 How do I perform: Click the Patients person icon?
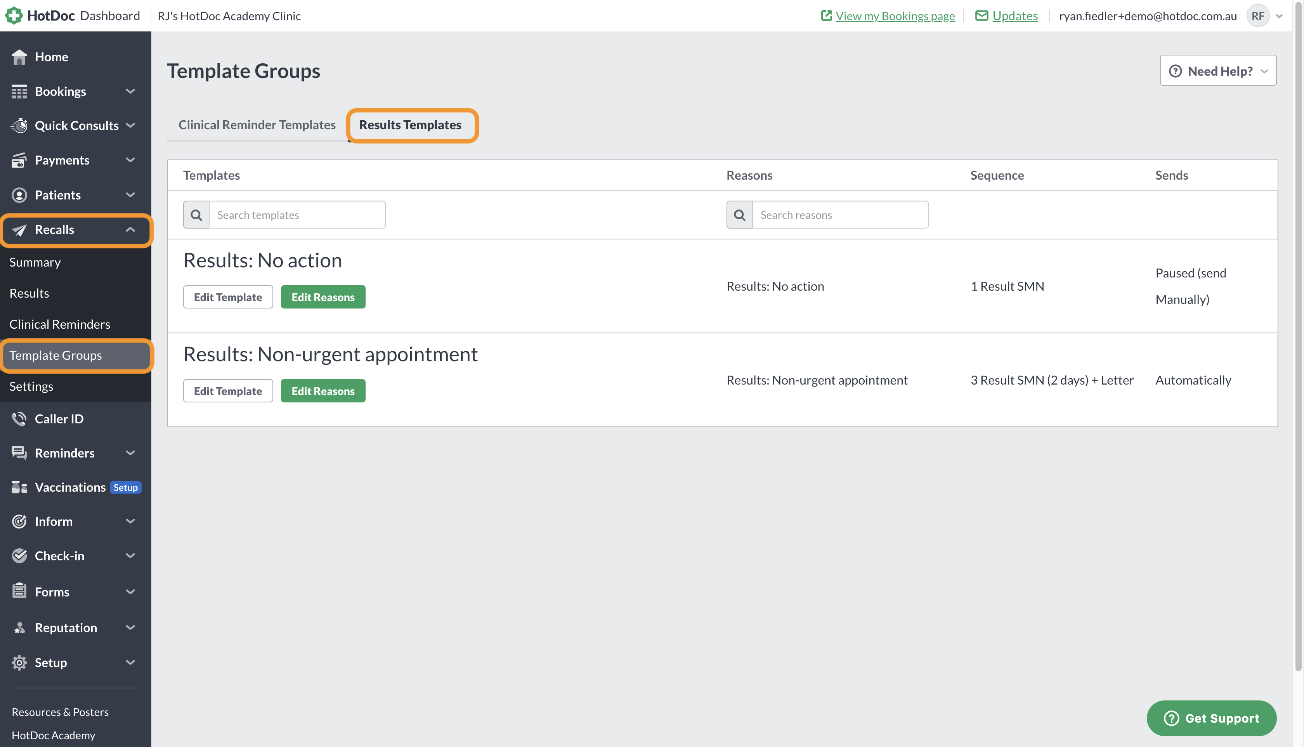(19, 195)
